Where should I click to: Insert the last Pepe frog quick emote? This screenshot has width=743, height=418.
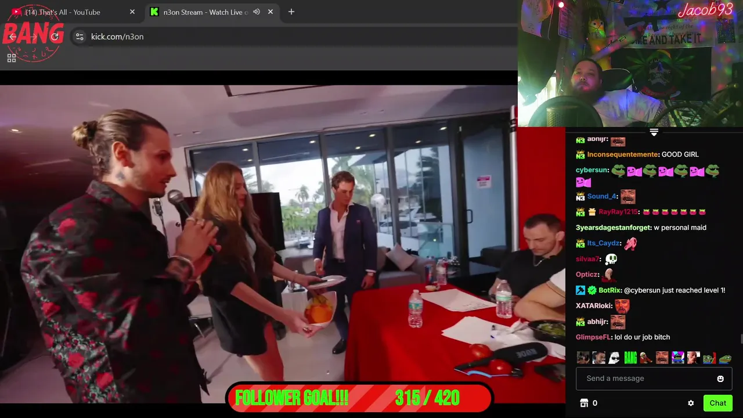724,358
